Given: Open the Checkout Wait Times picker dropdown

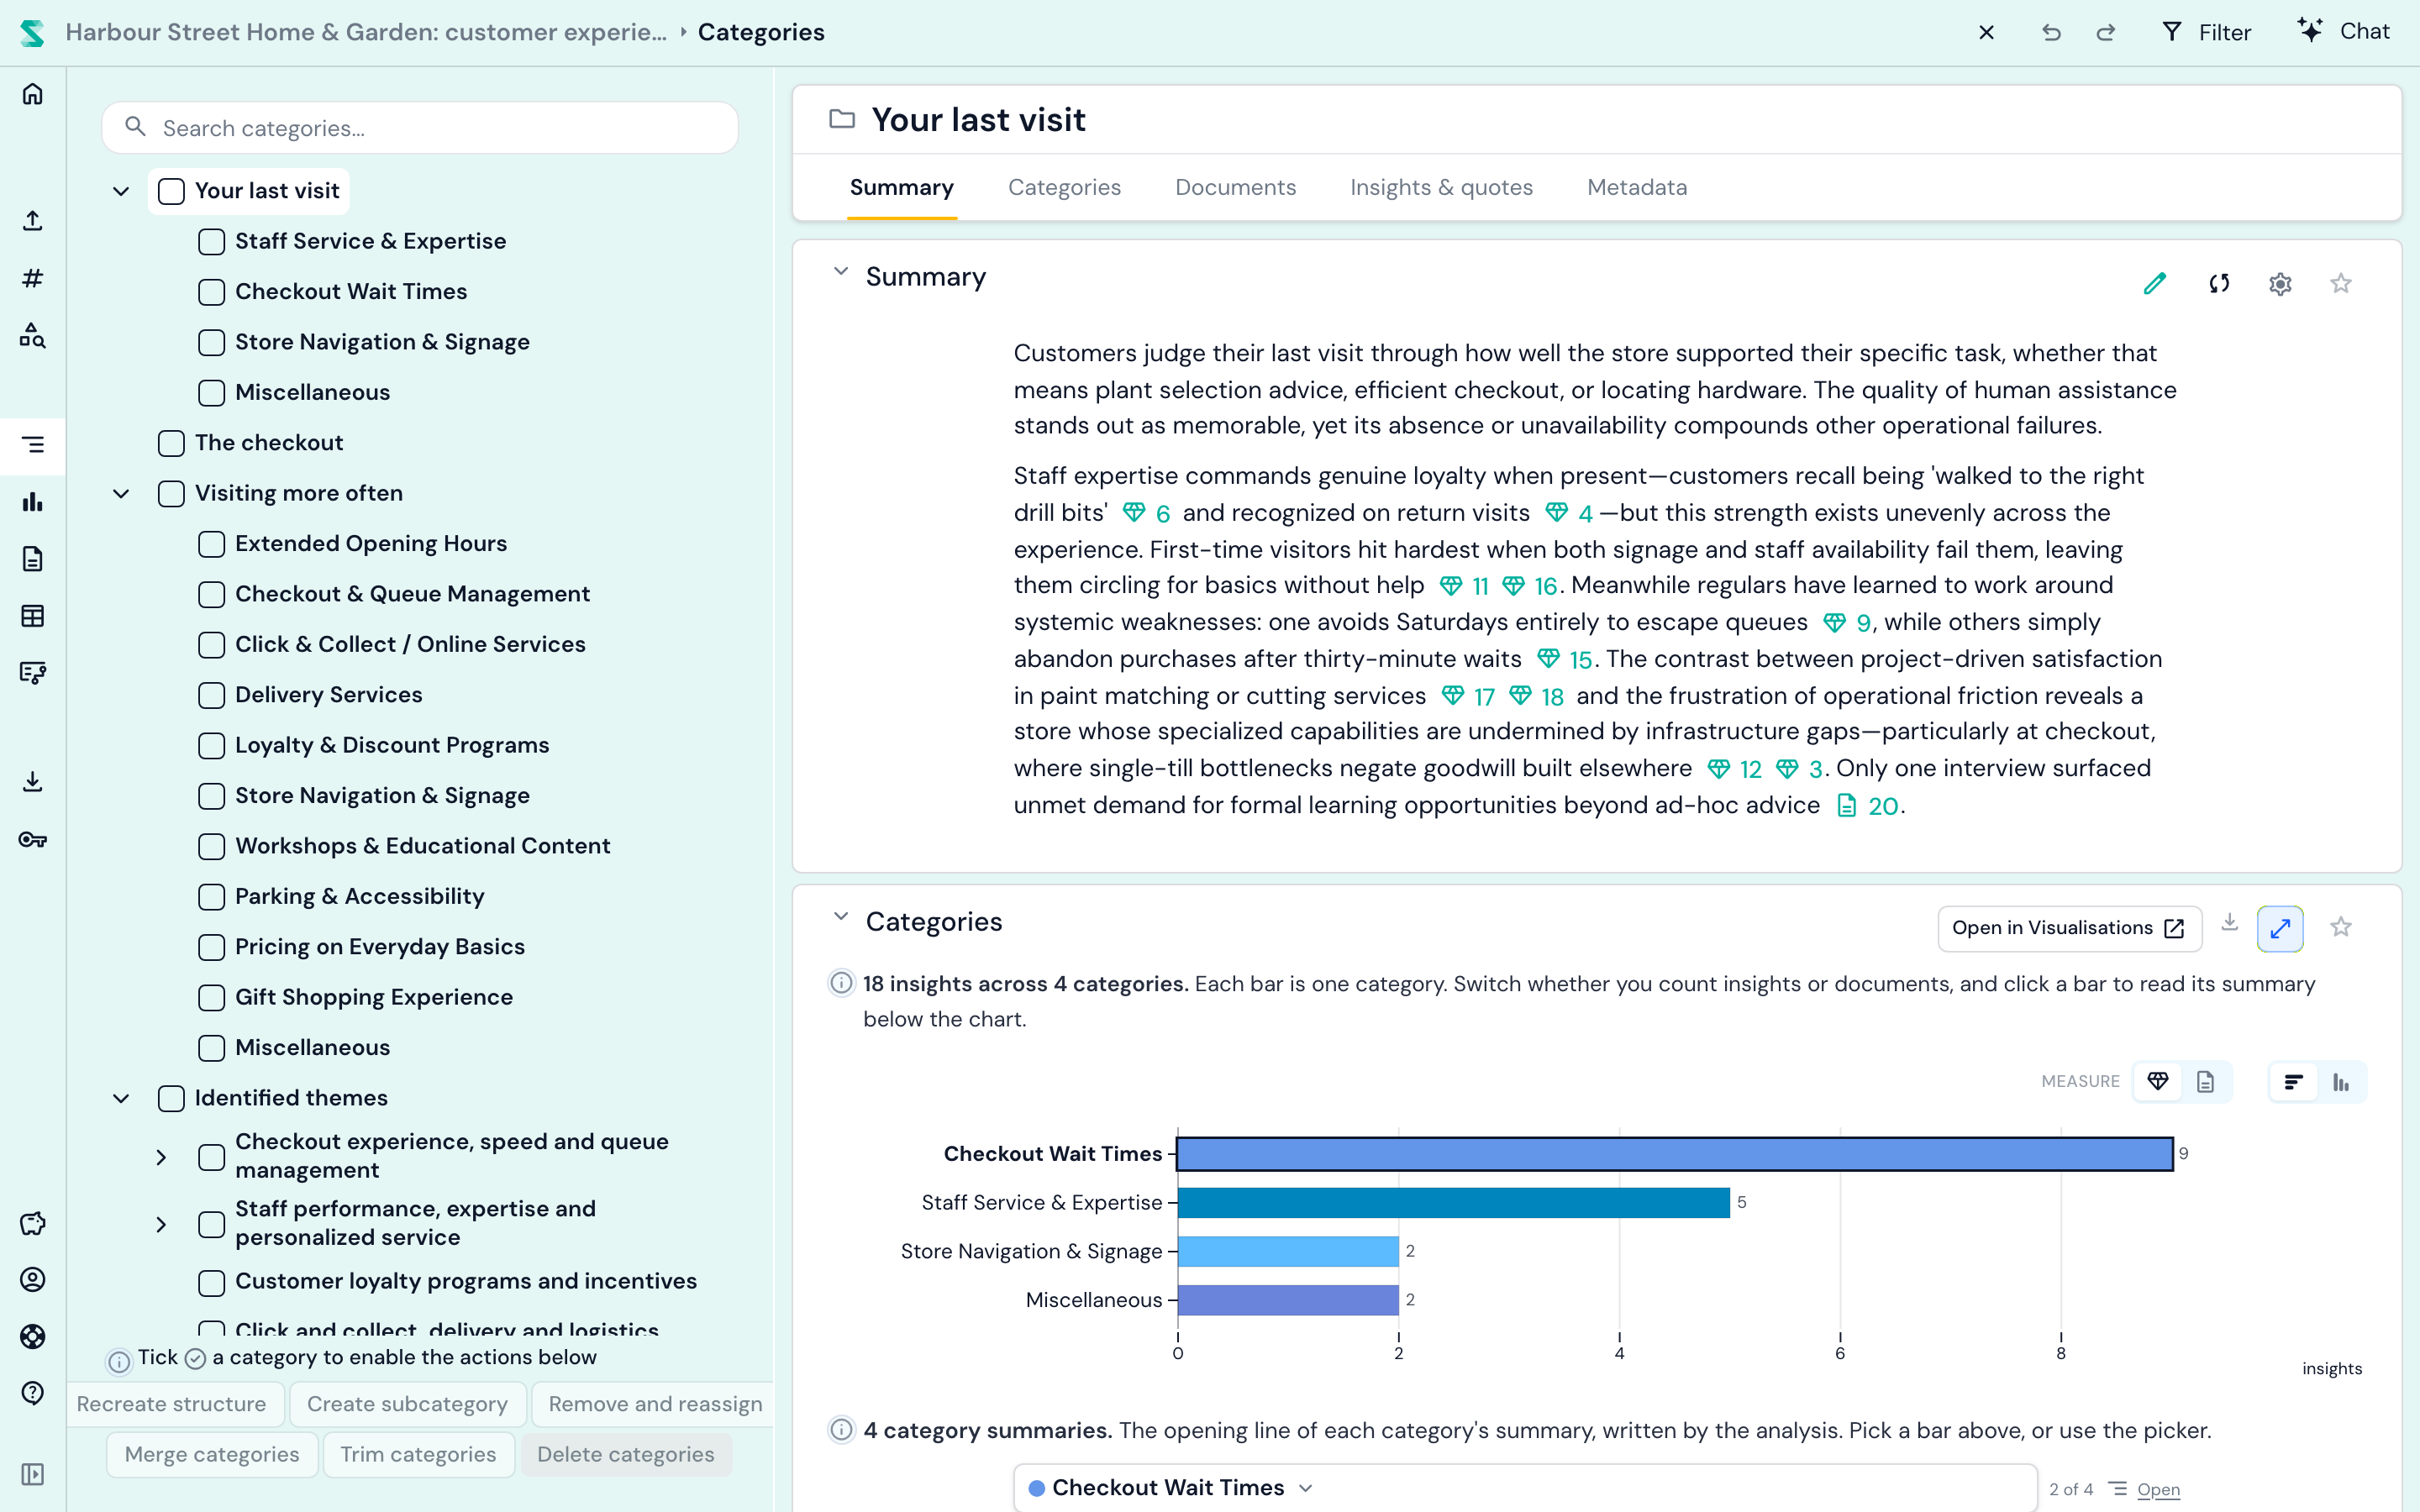Looking at the screenshot, I should coord(1525,1488).
